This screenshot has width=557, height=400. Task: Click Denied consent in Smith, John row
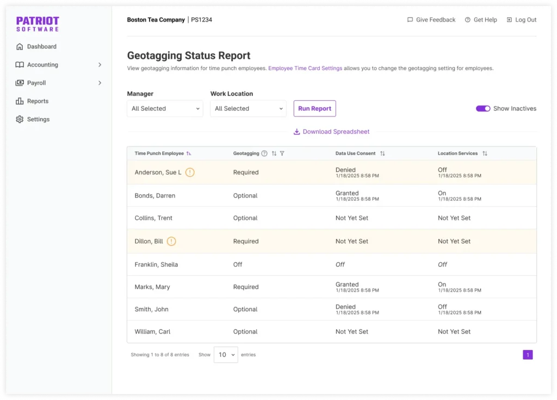coord(345,307)
